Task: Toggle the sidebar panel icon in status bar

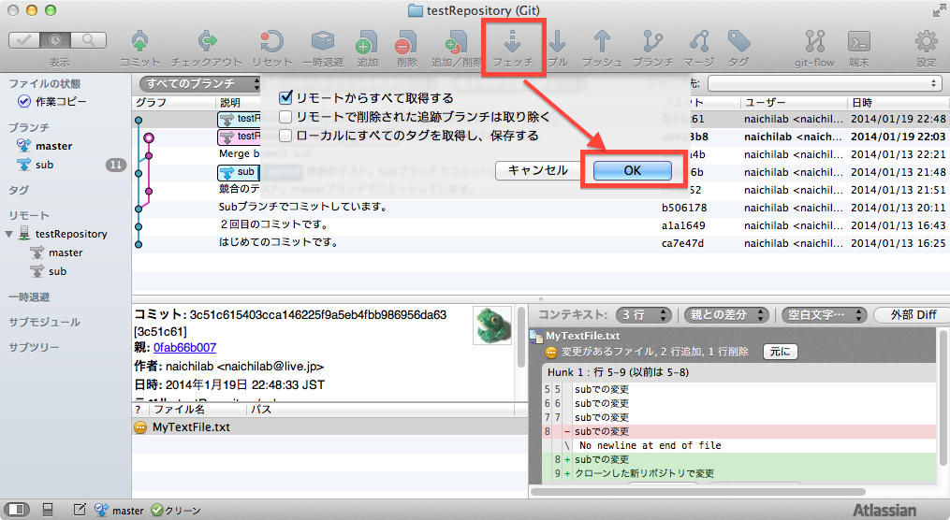Action: tap(15, 510)
